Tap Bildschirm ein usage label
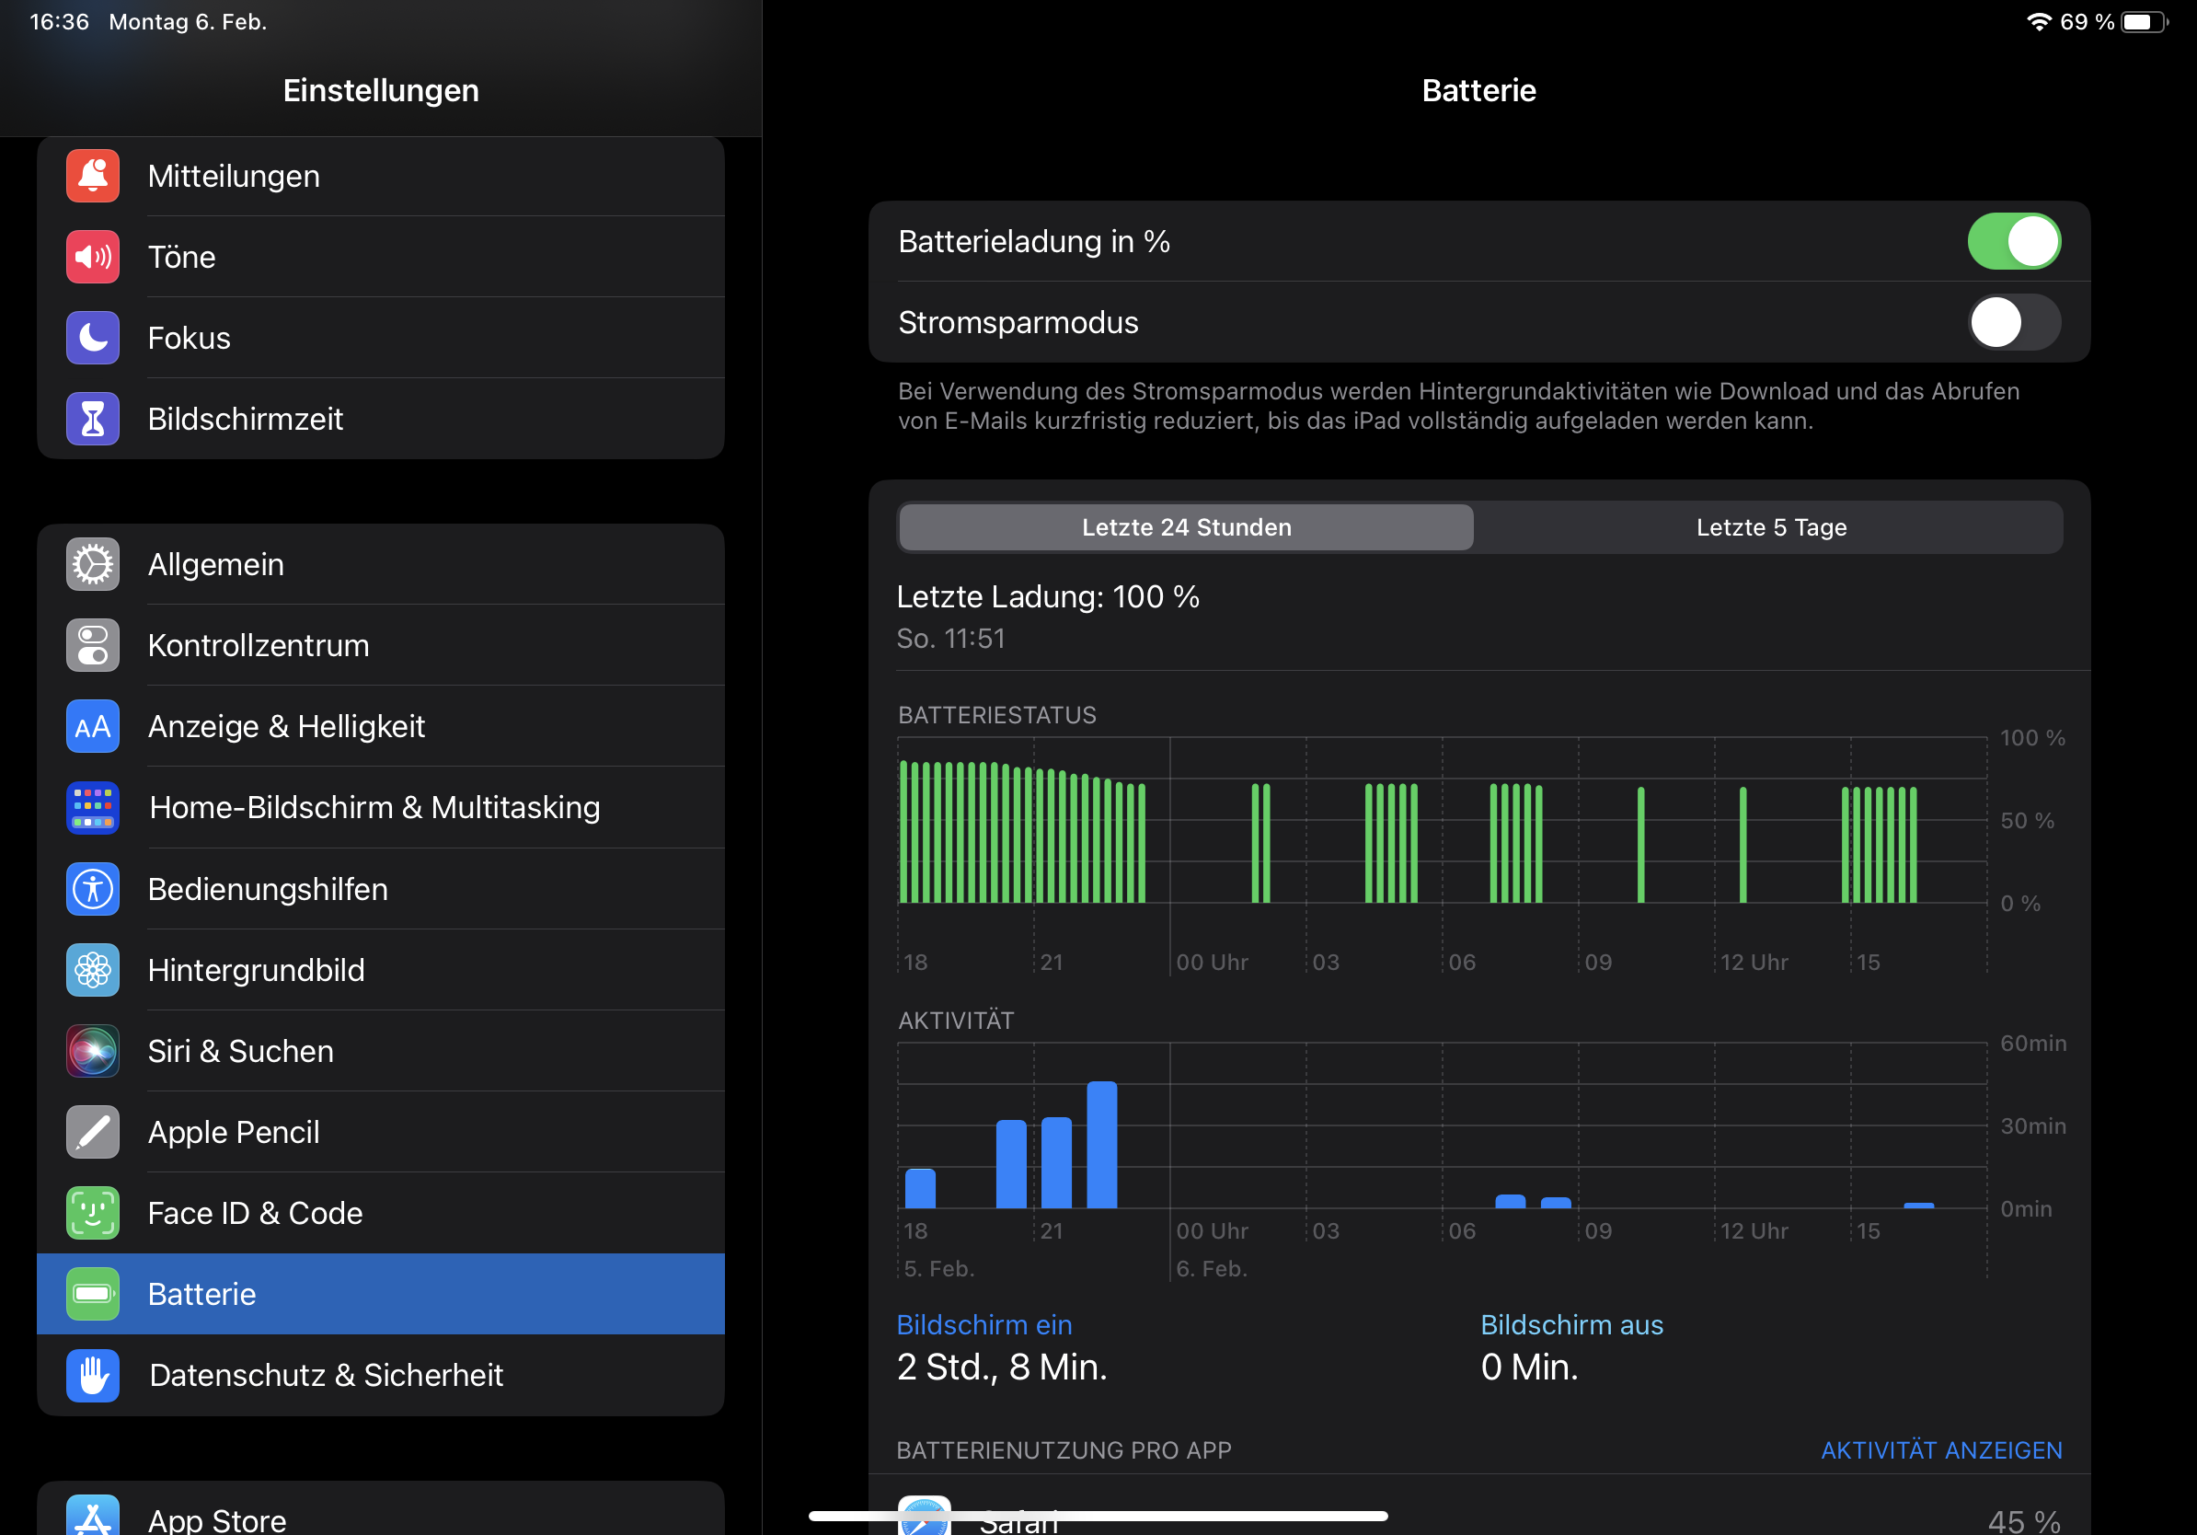 [983, 1324]
